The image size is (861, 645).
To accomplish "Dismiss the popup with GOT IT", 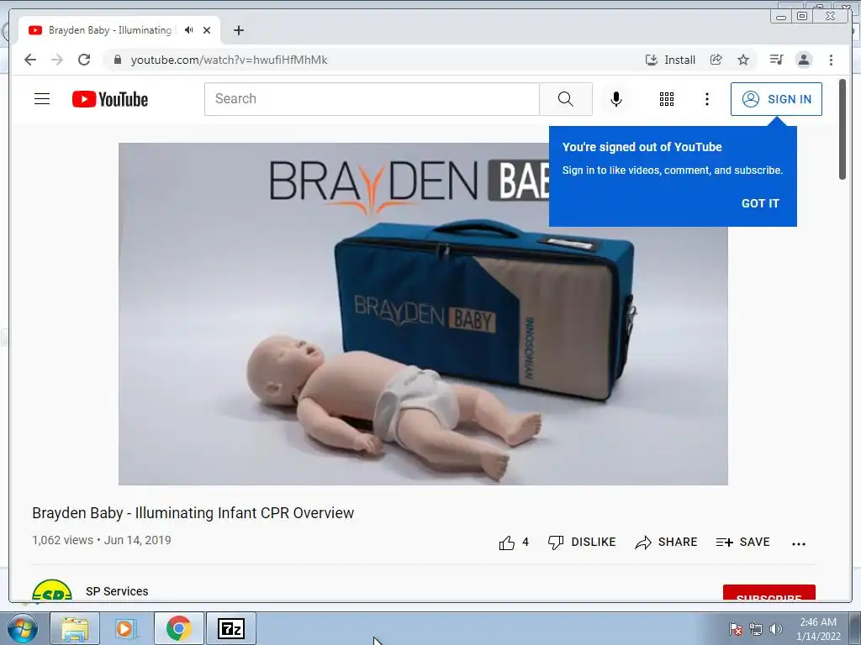I will point(760,203).
